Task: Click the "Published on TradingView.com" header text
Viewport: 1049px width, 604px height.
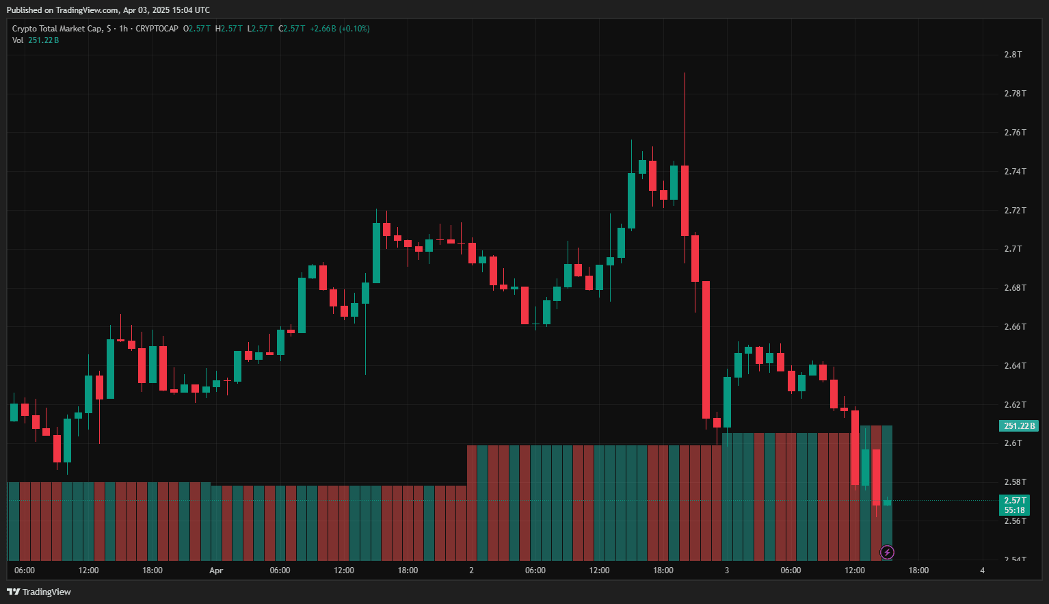Action: tap(62, 10)
